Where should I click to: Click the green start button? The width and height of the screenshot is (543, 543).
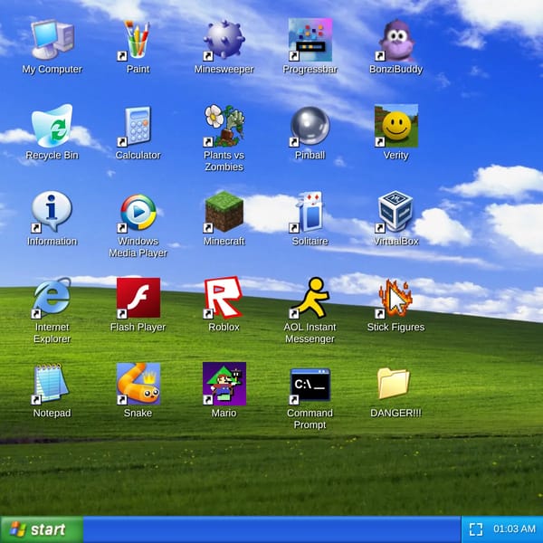[42, 529]
